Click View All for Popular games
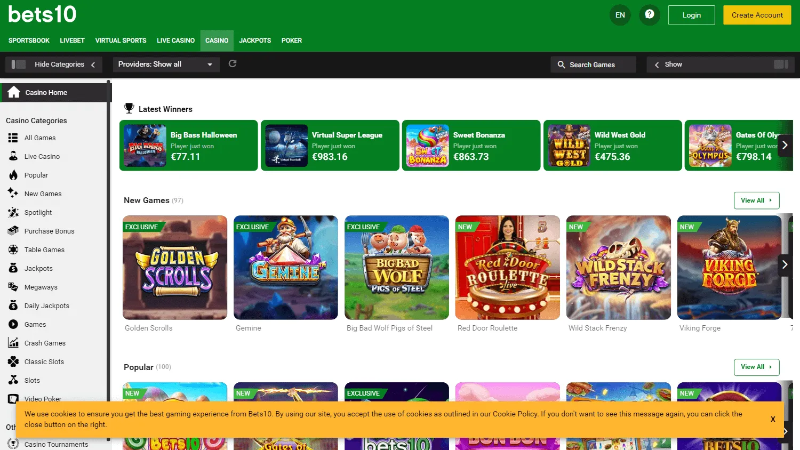The image size is (800, 450). 756,367
